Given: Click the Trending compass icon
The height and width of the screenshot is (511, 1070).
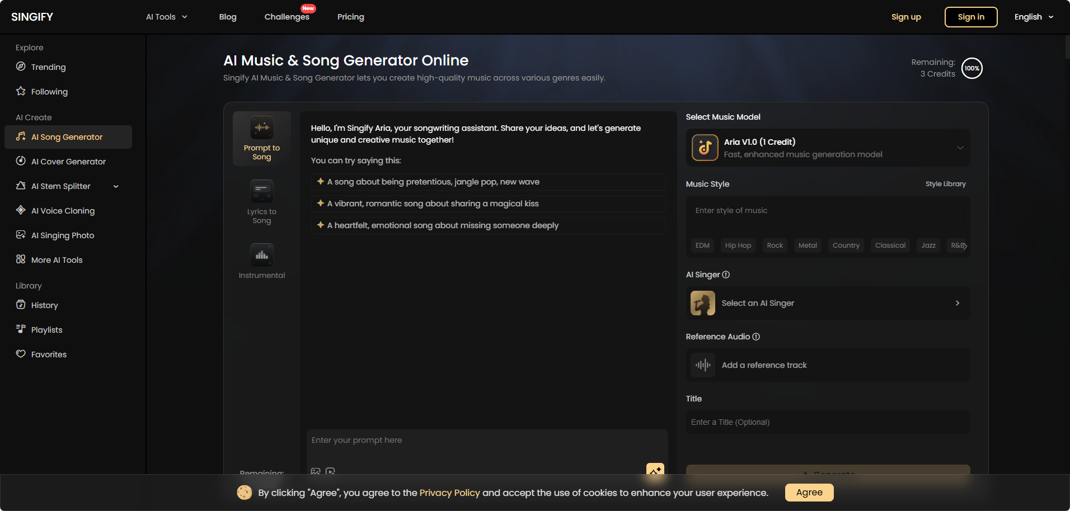Looking at the screenshot, I should [21, 67].
